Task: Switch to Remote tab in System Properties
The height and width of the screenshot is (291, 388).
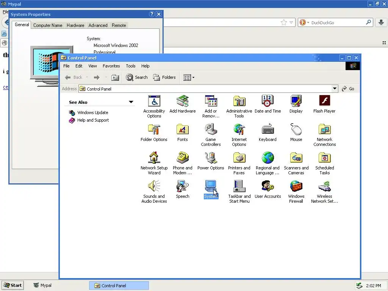Action: pyautogui.click(x=119, y=25)
